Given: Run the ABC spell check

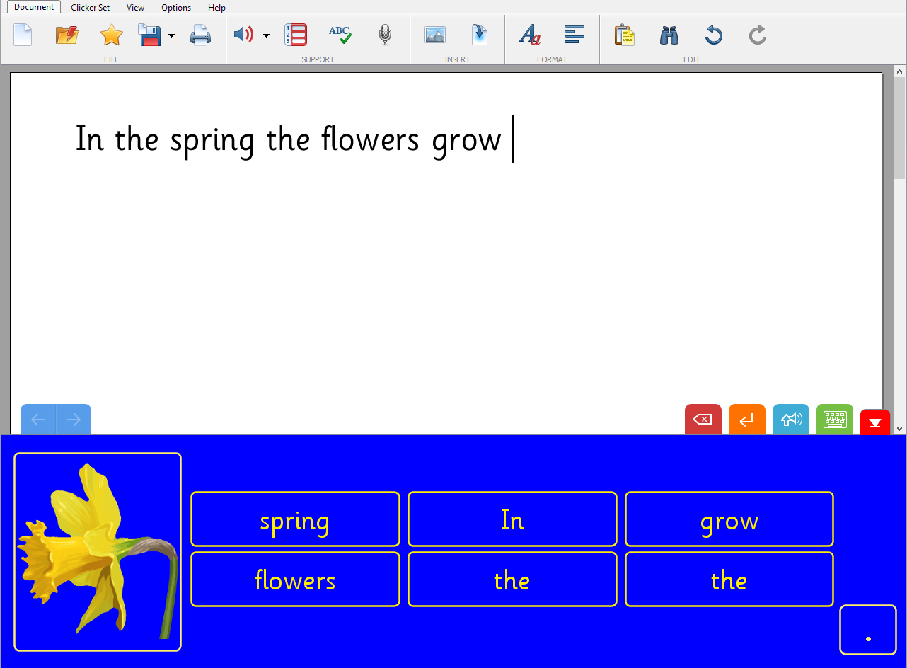Looking at the screenshot, I should pyautogui.click(x=340, y=34).
